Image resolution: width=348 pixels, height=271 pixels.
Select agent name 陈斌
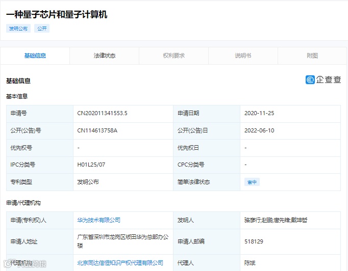[x=250, y=263]
